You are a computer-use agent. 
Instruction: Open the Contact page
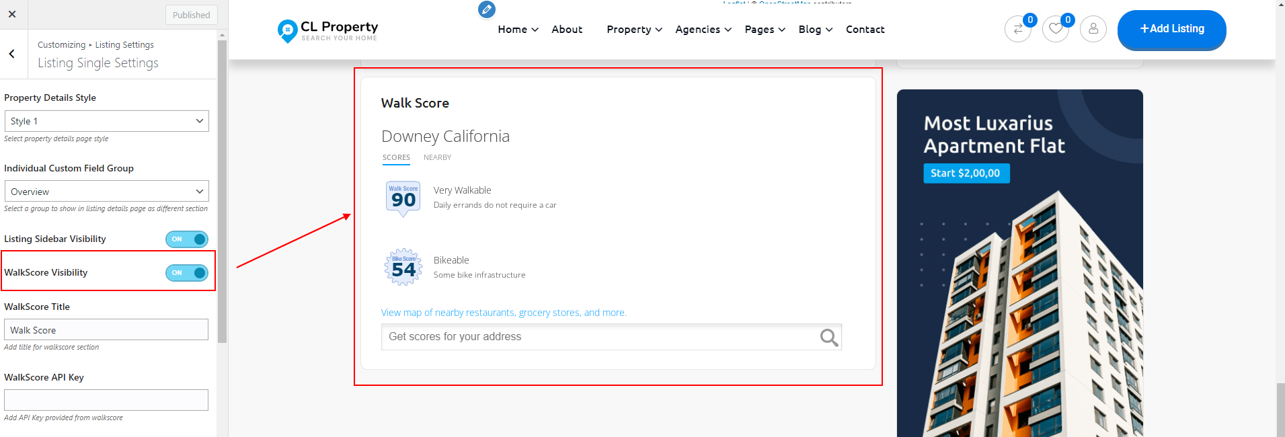coord(865,30)
